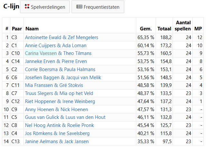This screenshot has width=210, height=147.
Task: Open Riet Hoppener & Irene Weinberg link
Action: click(60, 101)
